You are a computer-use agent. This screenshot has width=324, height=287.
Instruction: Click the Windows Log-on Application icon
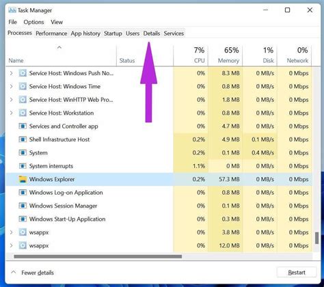click(23, 193)
